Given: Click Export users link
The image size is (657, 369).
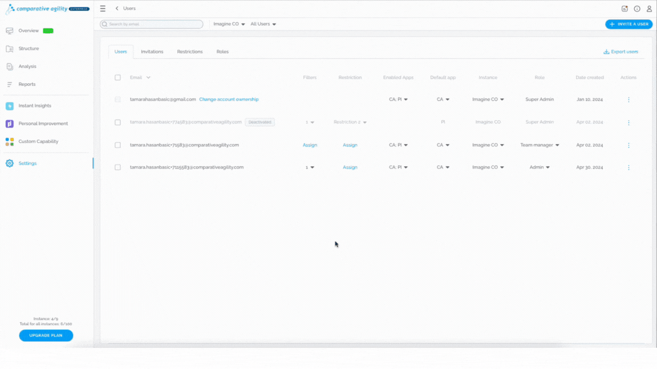Looking at the screenshot, I should (624, 52).
